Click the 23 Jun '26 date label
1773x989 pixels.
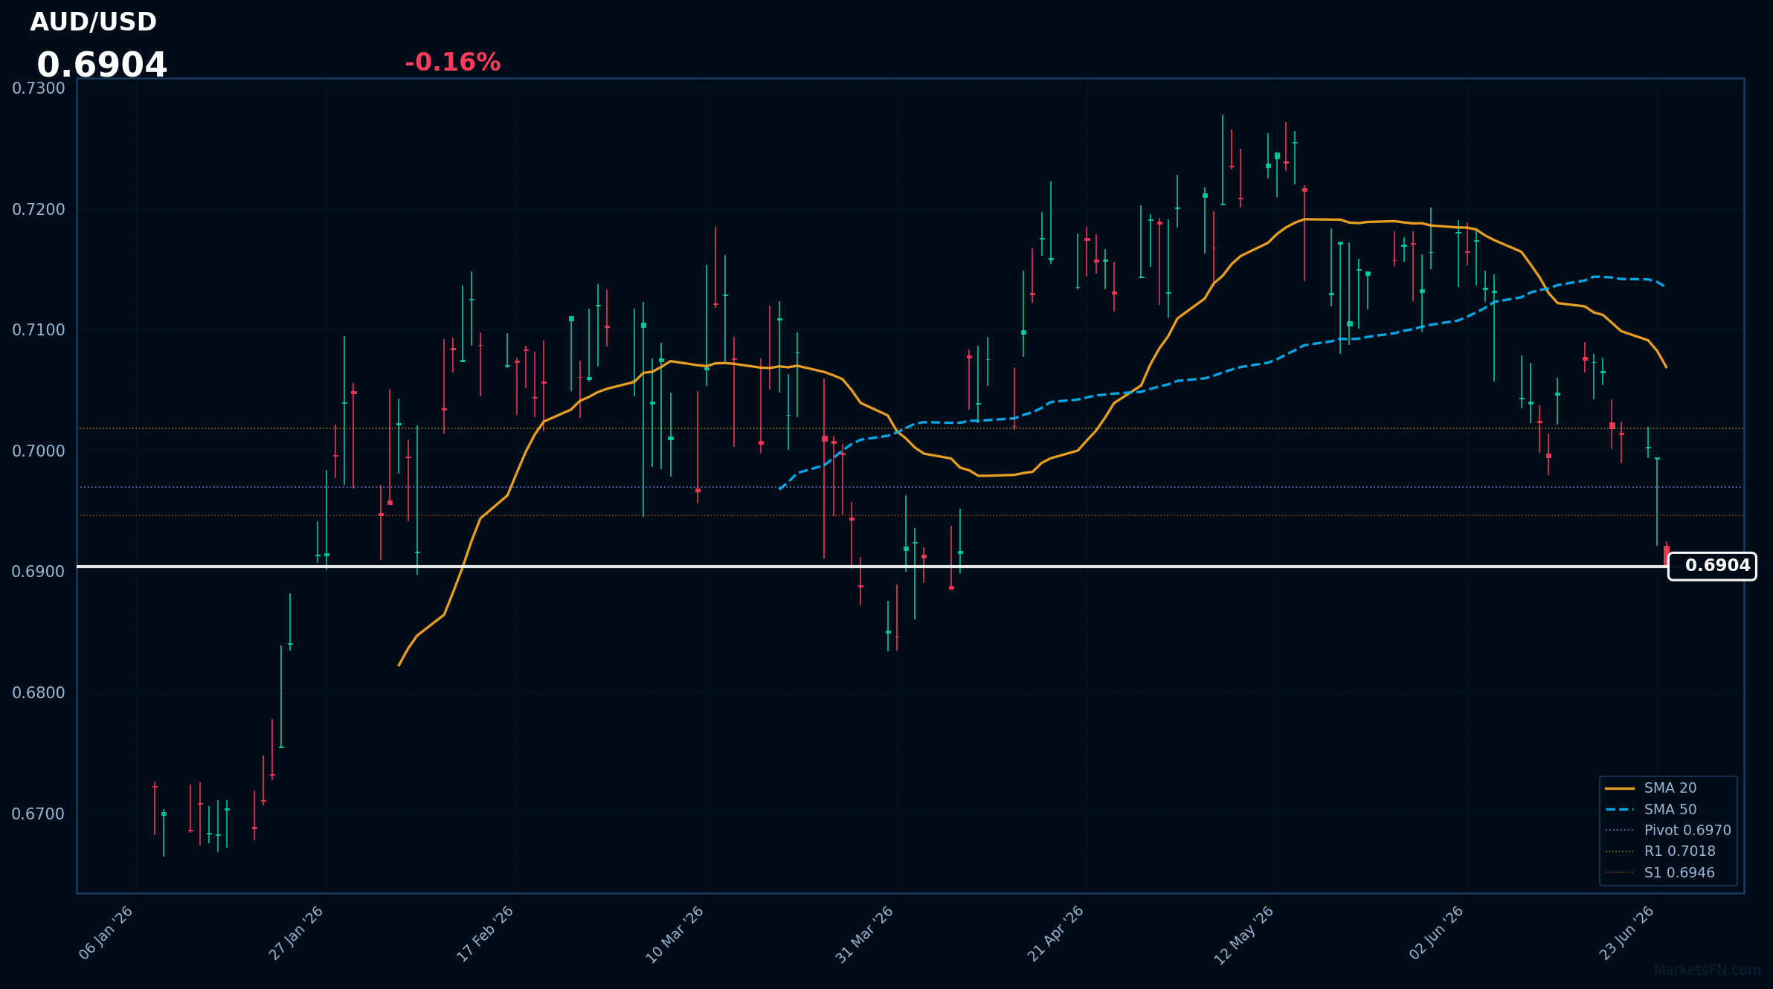click(x=1626, y=932)
